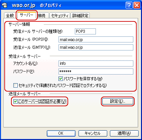Click the アカウント名 field containing info
The image size is (142, 140).
click(x=96, y=63)
